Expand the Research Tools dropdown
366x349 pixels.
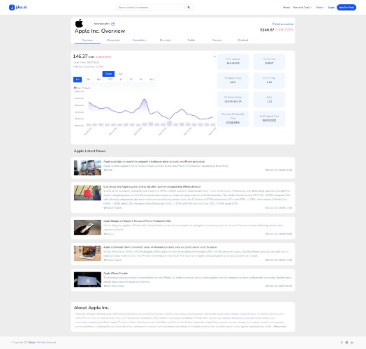pos(302,8)
